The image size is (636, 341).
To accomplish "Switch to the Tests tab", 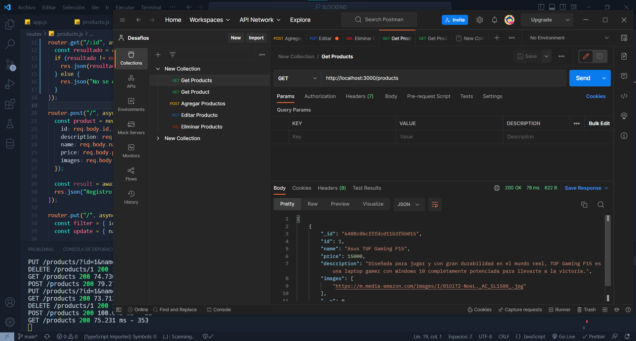I will click(466, 96).
